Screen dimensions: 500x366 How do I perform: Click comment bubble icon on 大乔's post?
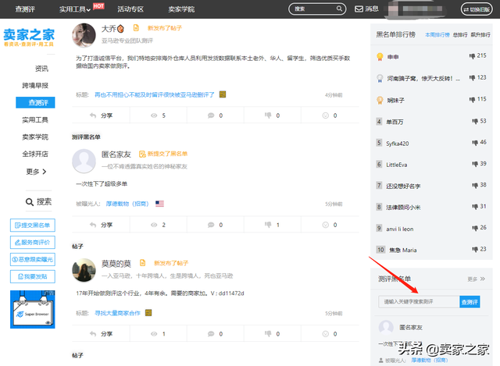[x=211, y=115]
